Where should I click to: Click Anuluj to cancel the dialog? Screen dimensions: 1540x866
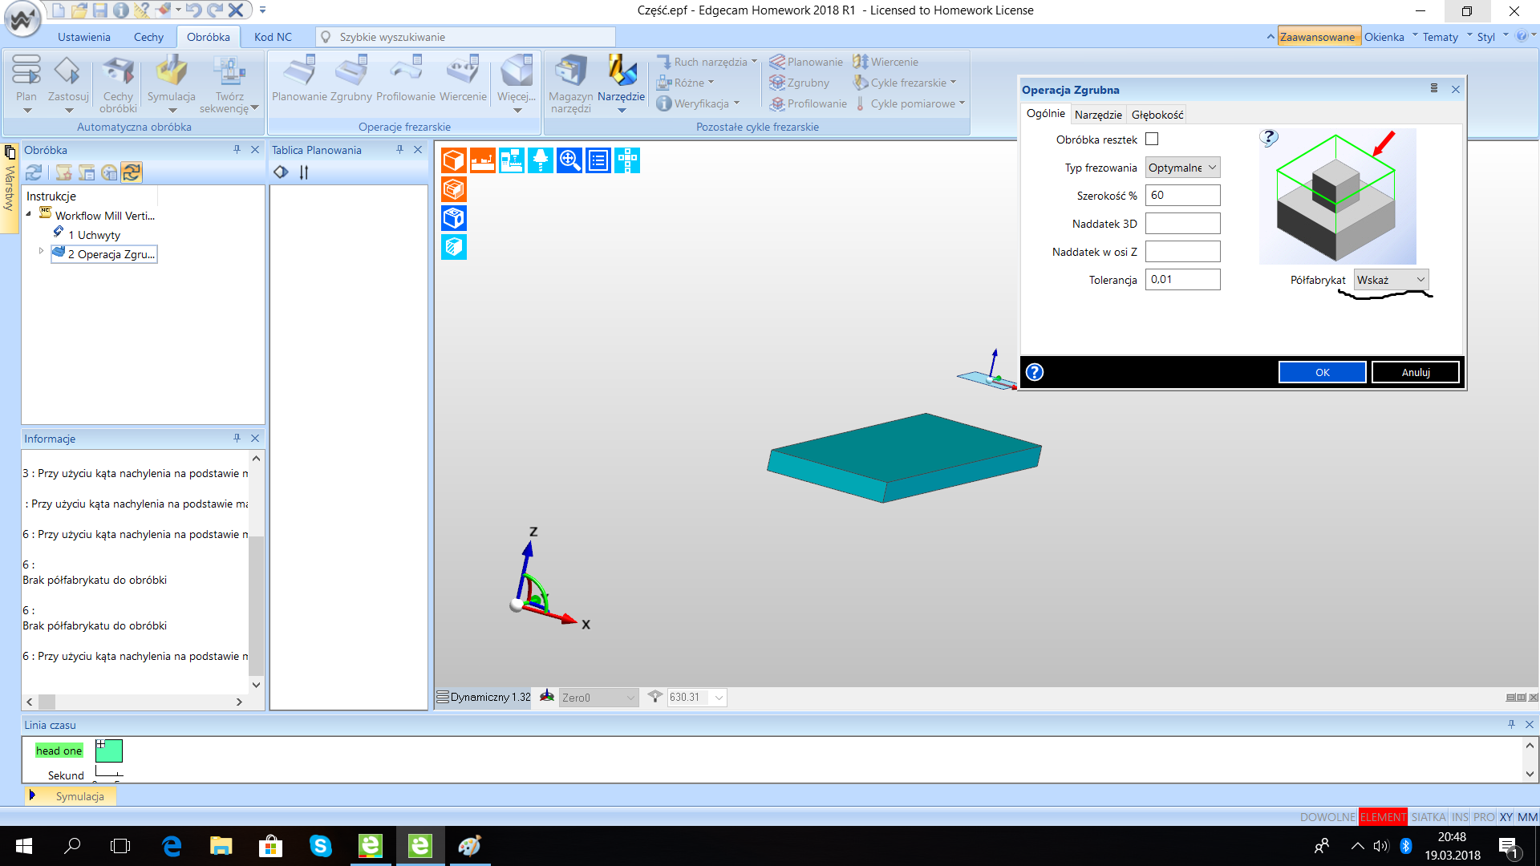tap(1416, 372)
